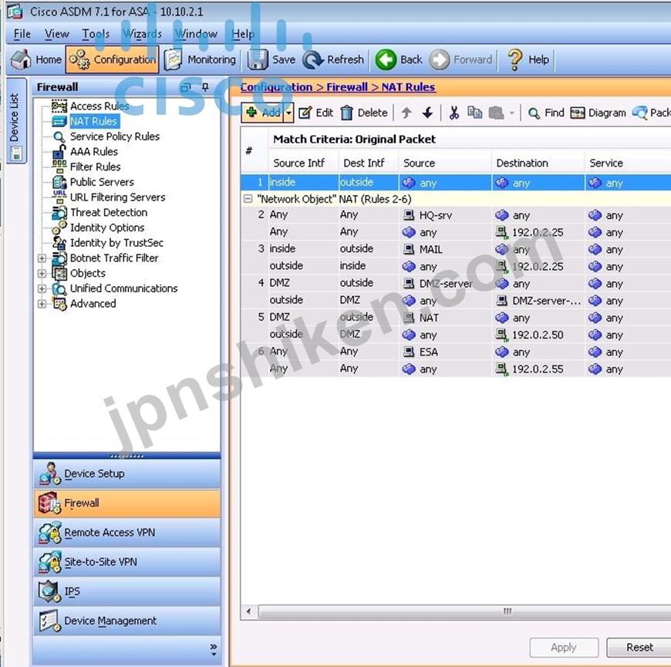Click the Configuration breadcrumb link
The height and width of the screenshot is (667, 671).
276,87
